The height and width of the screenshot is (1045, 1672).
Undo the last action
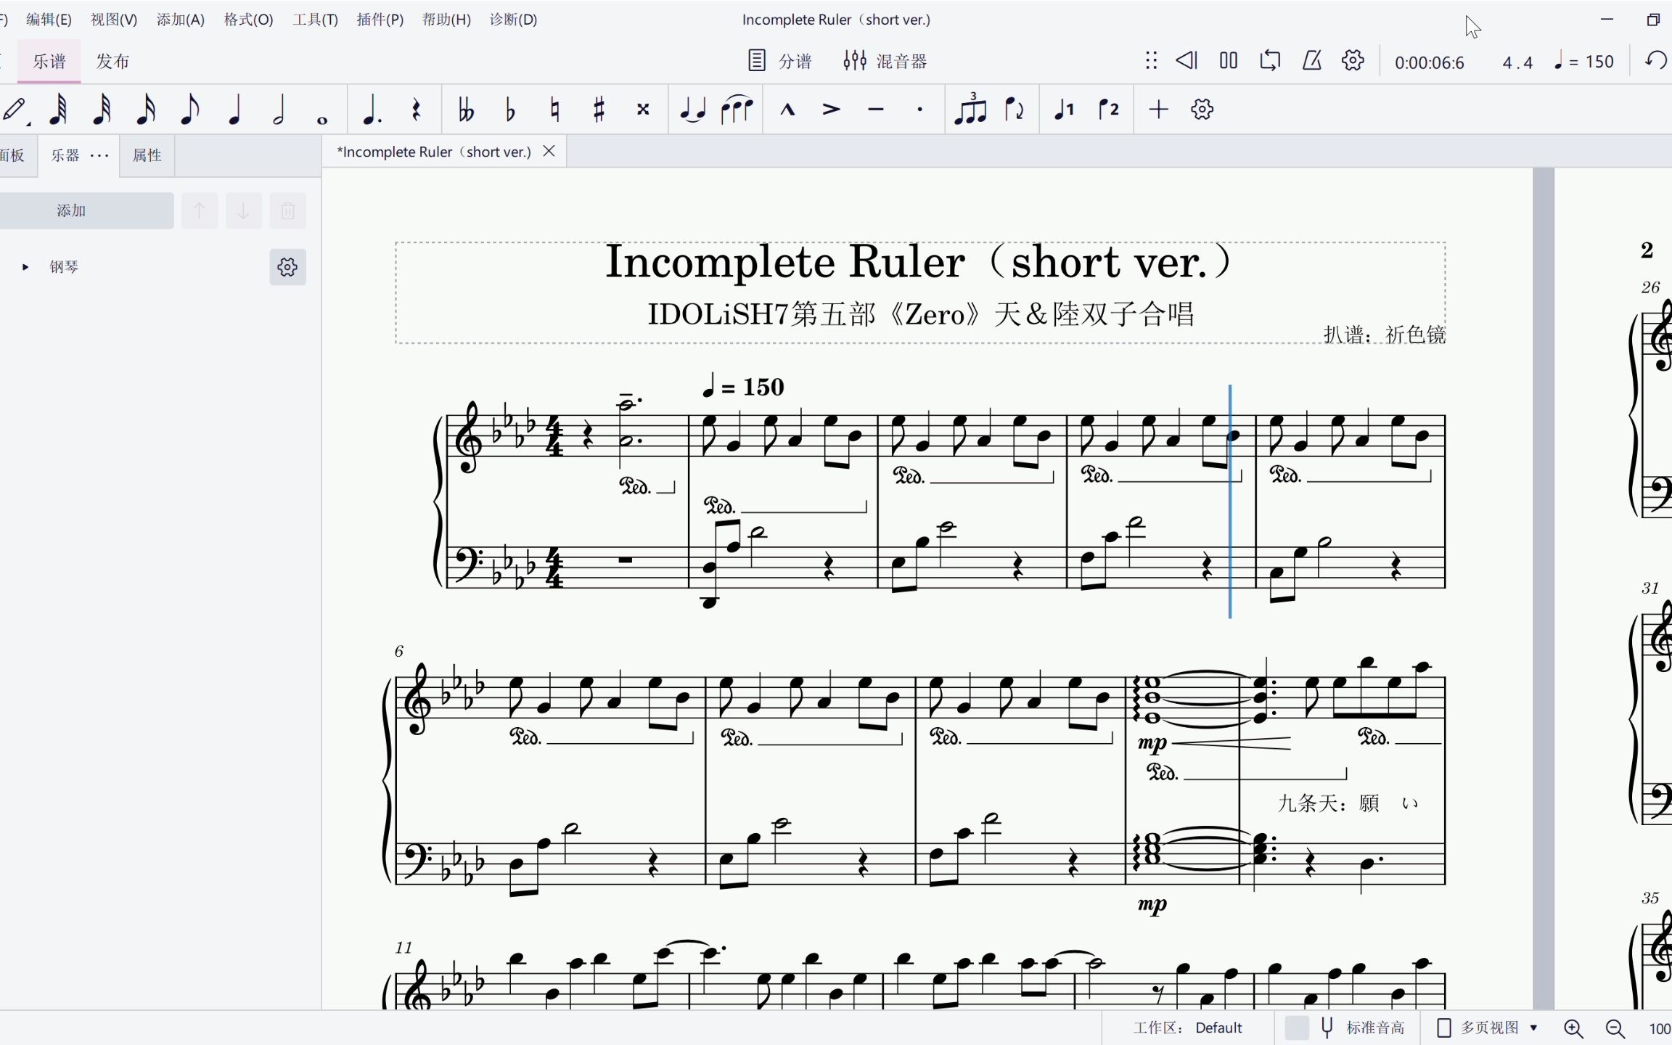1656,60
